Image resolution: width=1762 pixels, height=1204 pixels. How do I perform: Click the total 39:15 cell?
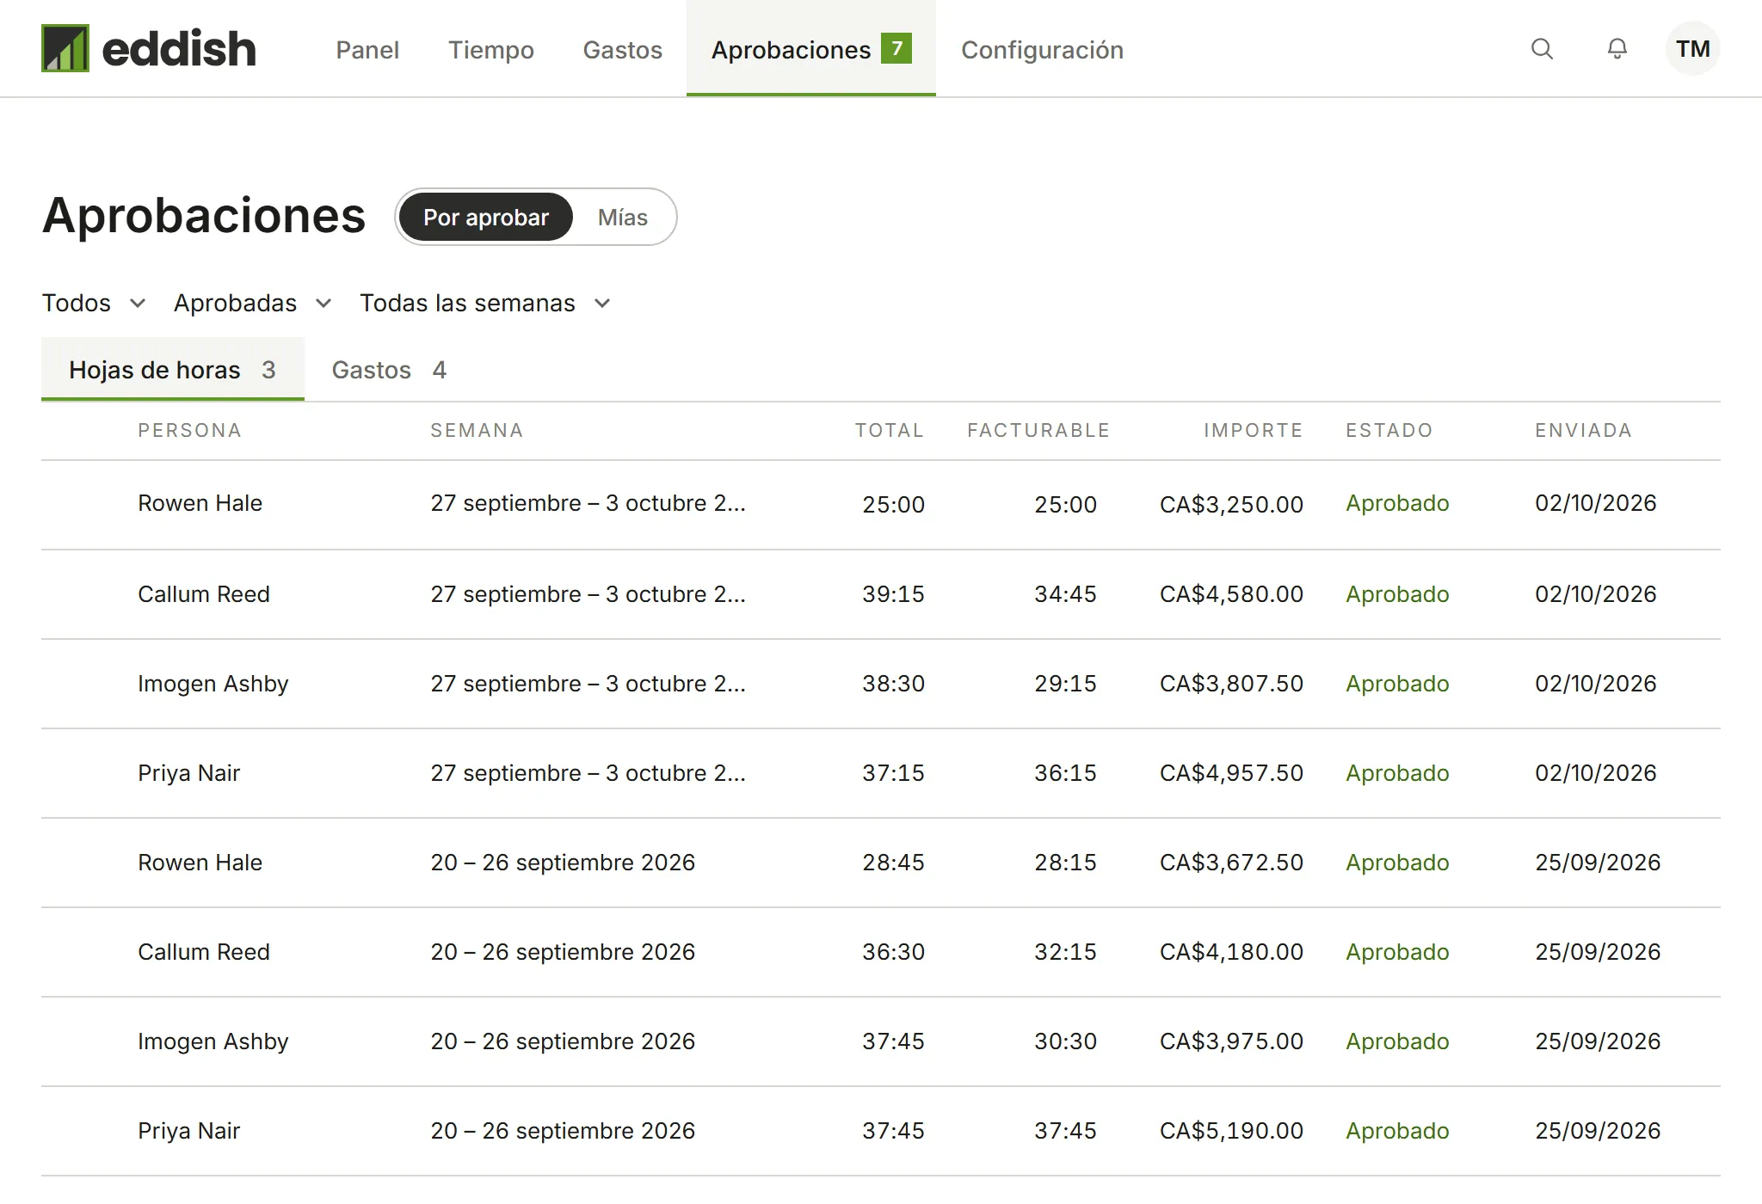pyautogui.click(x=893, y=593)
